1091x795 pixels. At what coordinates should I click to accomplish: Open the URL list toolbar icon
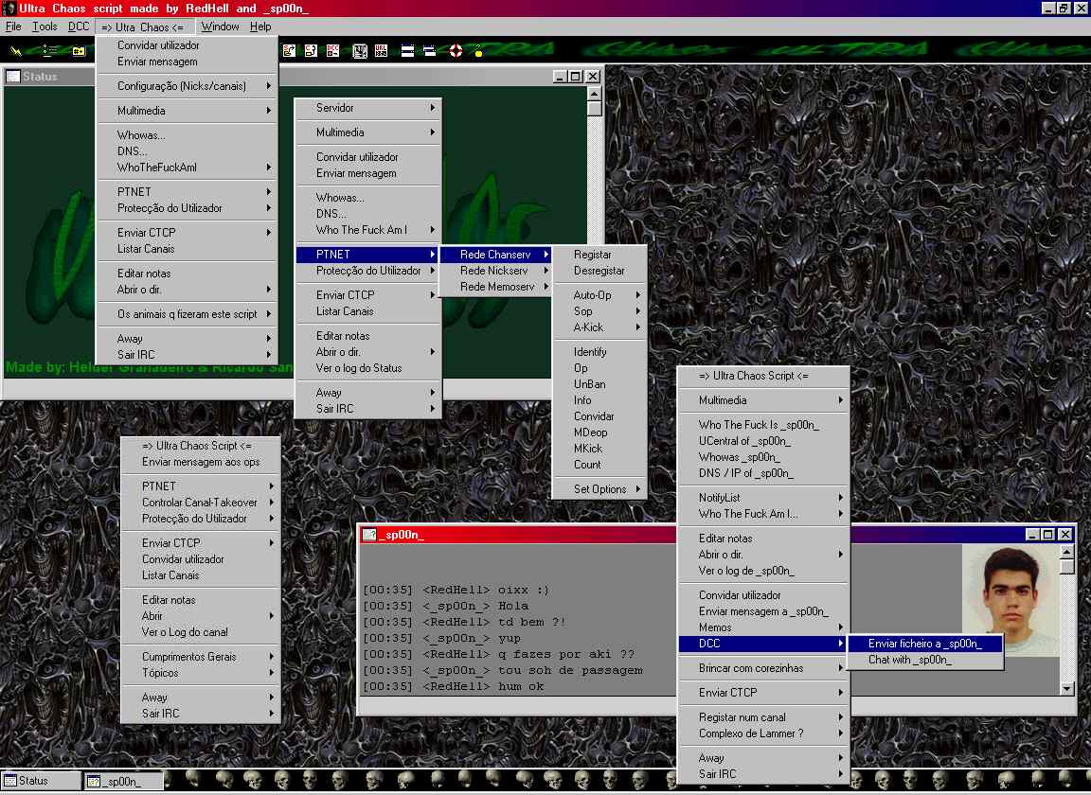(381, 50)
